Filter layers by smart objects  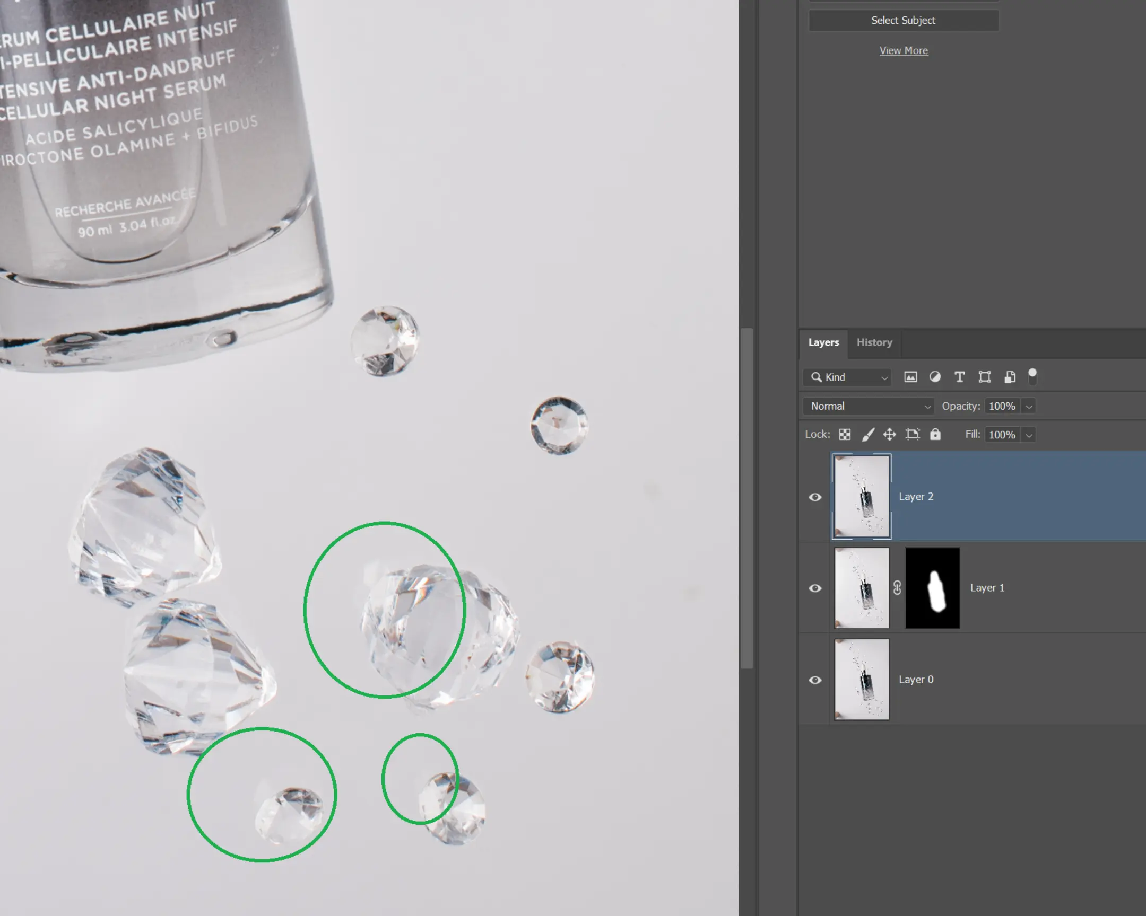pyautogui.click(x=1009, y=377)
